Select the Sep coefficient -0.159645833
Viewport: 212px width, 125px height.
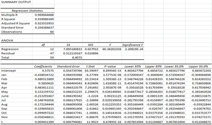tap(44, 109)
